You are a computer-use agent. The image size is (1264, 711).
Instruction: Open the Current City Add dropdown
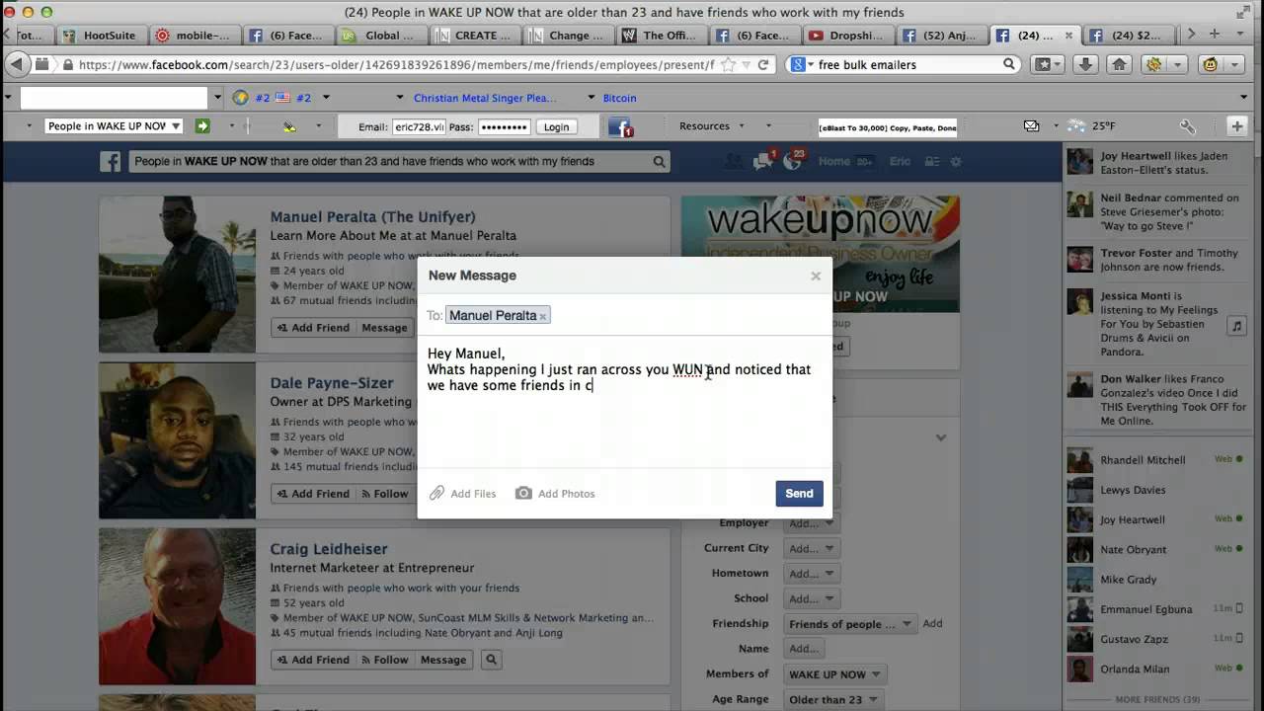(811, 548)
